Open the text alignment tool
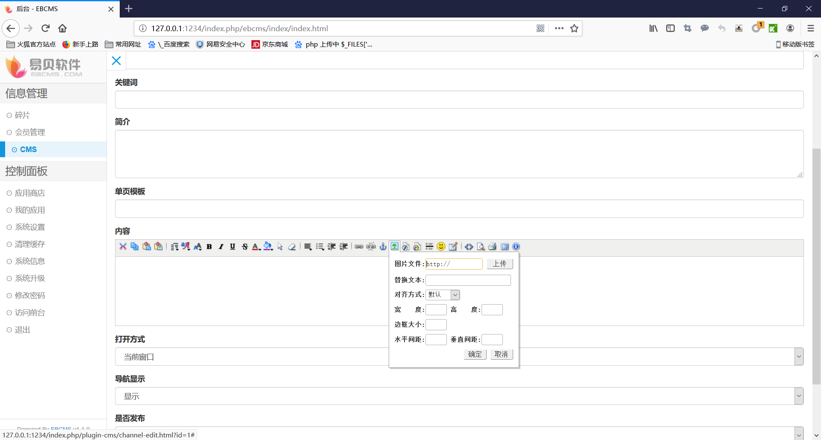This screenshot has width=821, height=440. coord(308,246)
